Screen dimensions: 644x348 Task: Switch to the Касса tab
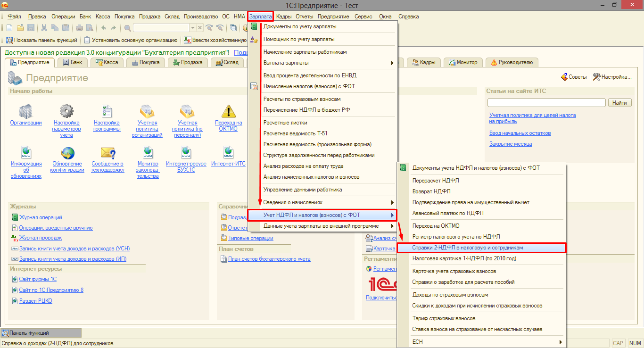pos(106,62)
